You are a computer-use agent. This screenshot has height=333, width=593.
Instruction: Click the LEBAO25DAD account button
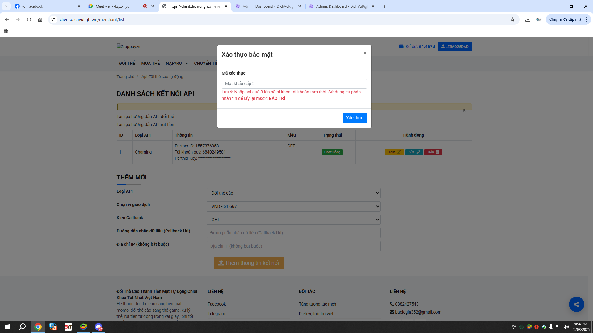pyautogui.click(x=455, y=47)
